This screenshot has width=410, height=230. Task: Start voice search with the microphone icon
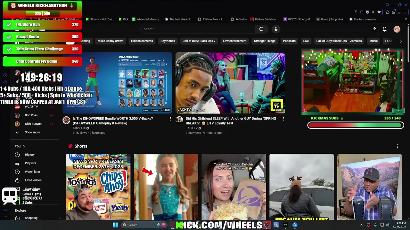click(276, 29)
